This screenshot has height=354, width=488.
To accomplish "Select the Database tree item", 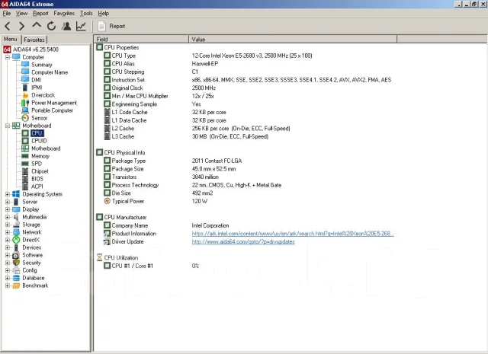I will point(34,278).
